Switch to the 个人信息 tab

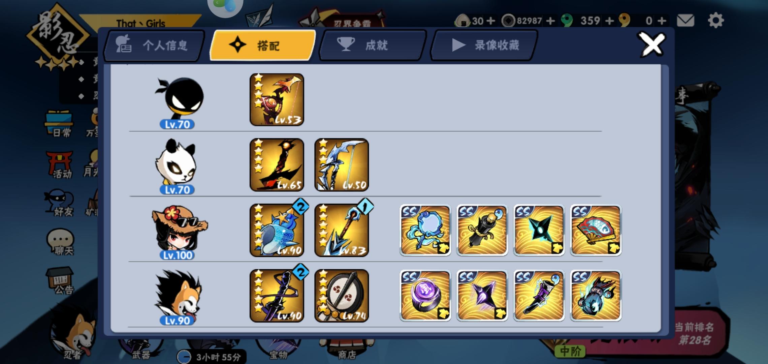point(154,45)
